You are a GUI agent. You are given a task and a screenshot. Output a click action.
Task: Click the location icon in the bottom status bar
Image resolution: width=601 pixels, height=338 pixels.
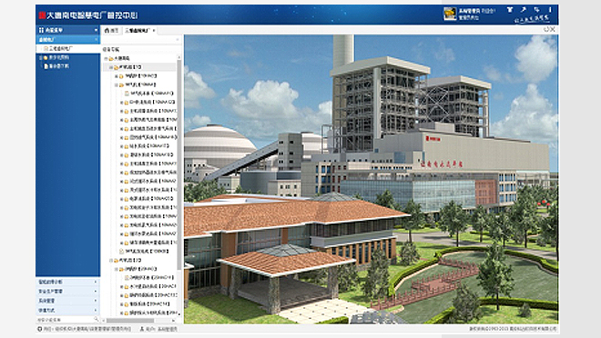(x=39, y=329)
